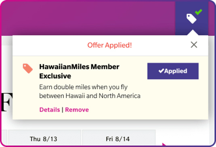Remove the applied HawaiianMiles offer
Screen dimensions: 216x147
pos(77,110)
